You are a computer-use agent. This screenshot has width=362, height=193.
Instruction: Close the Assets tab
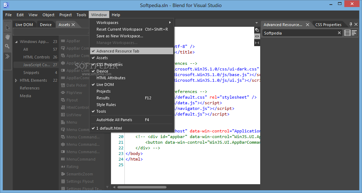pyautogui.click(x=73, y=25)
